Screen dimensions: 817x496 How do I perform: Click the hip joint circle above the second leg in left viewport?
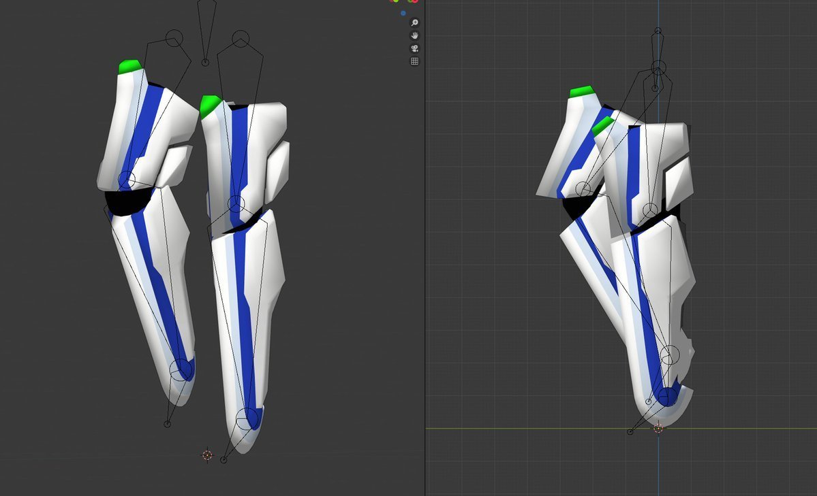pos(241,39)
